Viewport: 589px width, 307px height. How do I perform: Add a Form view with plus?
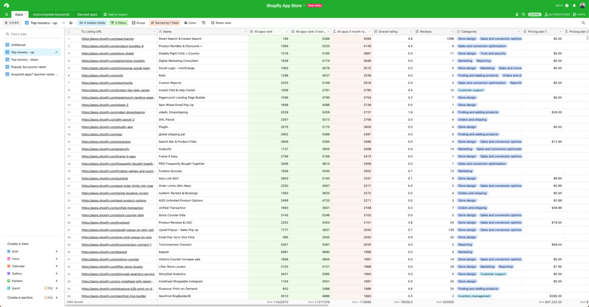(57, 259)
